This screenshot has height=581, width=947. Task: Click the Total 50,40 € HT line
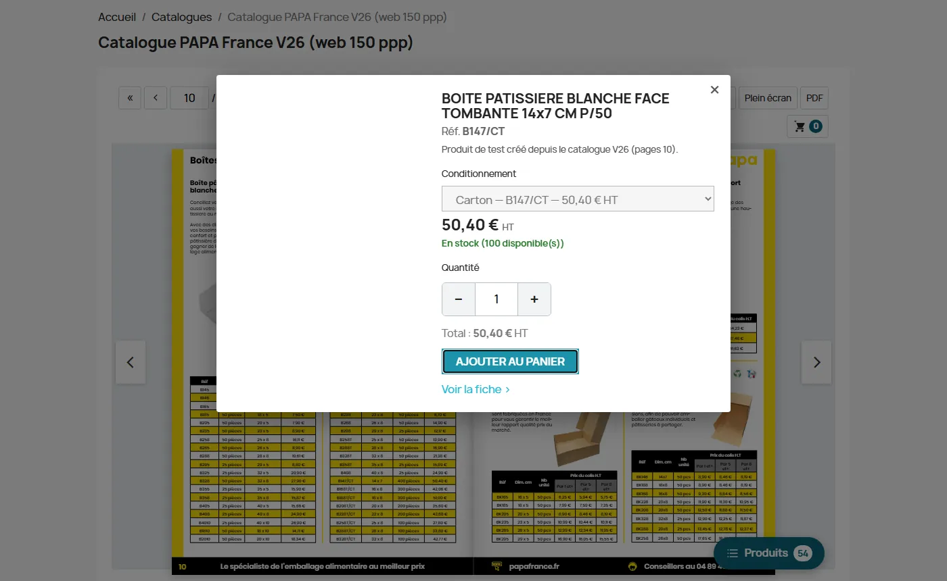coord(484,333)
